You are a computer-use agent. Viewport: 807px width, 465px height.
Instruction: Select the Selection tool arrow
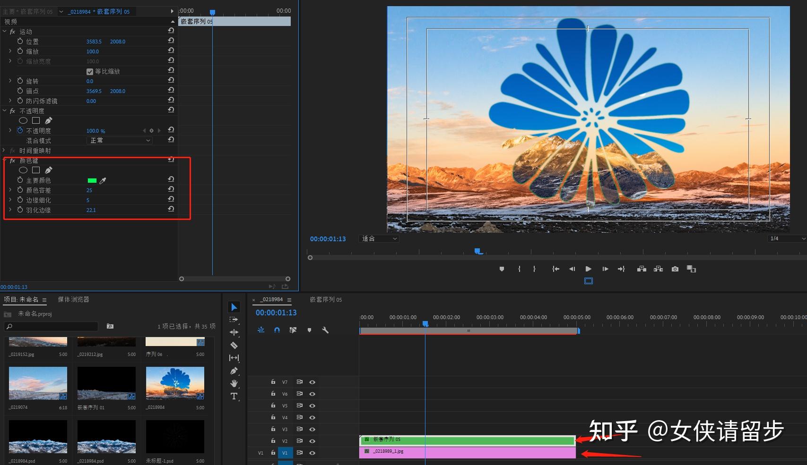tap(234, 307)
